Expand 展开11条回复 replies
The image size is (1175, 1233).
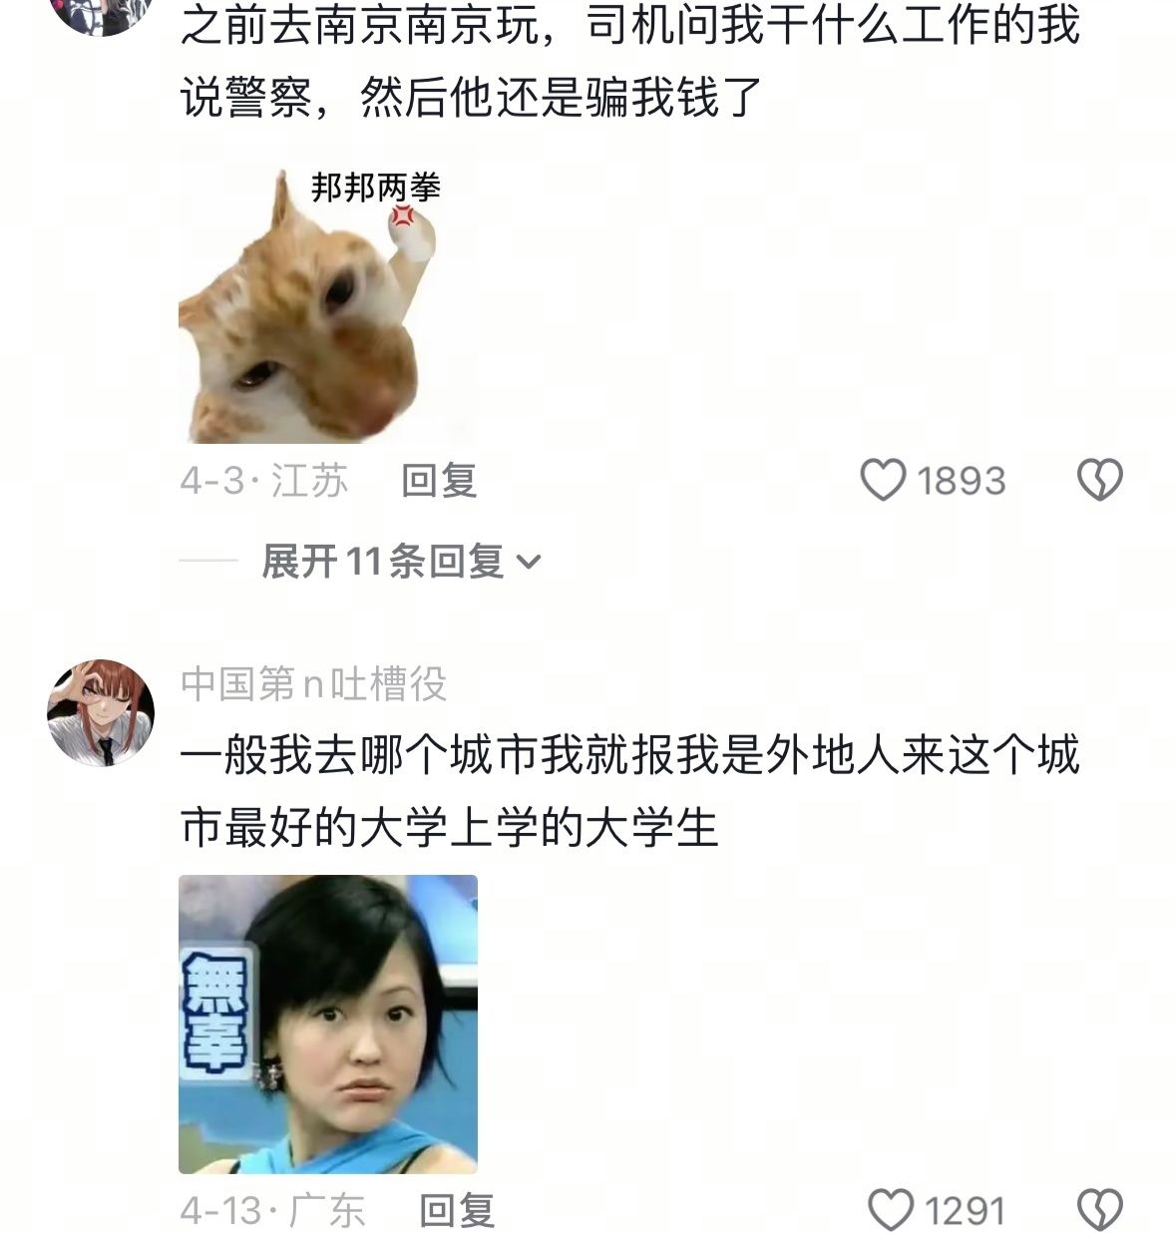(400, 562)
